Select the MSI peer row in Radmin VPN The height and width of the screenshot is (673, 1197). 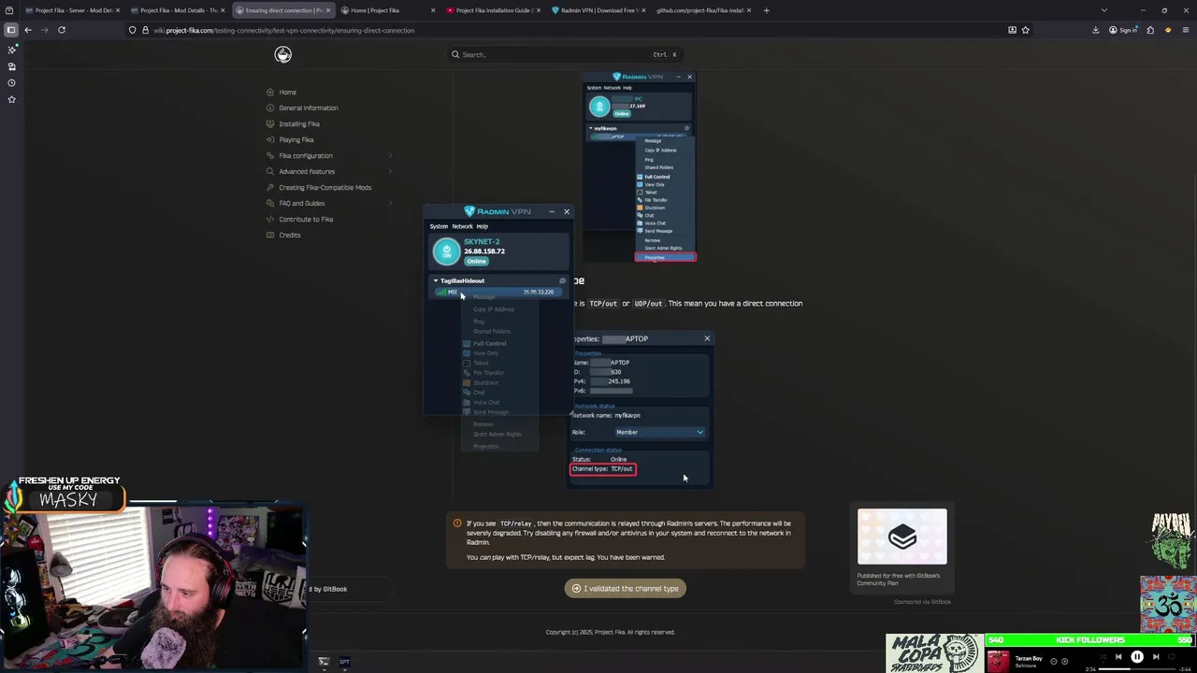[x=498, y=292]
